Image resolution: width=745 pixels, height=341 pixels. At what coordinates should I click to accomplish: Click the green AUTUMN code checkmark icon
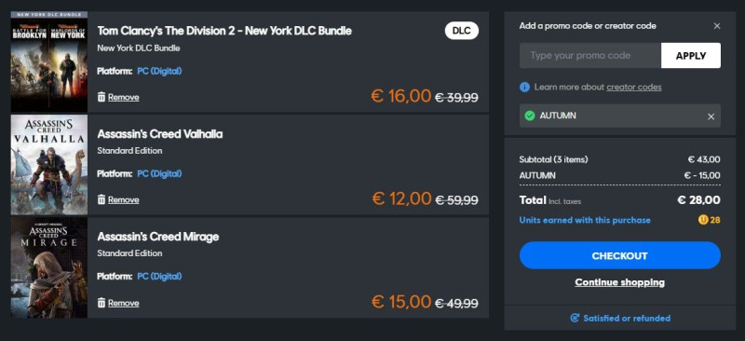click(x=529, y=116)
